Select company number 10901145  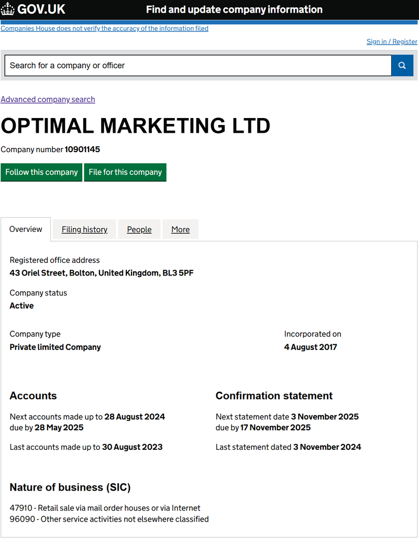click(82, 150)
